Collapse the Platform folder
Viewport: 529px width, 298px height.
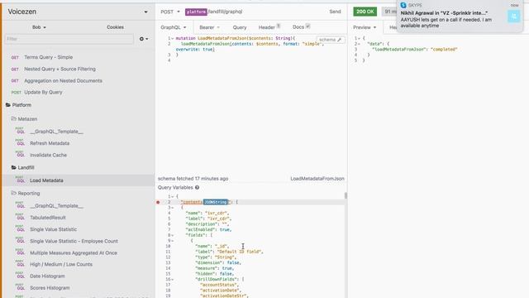pos(18,105)
